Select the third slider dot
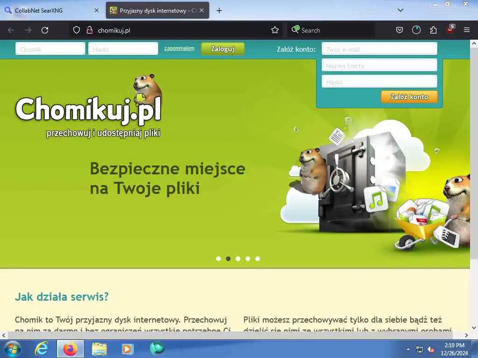The height and width of the screenshot is (358, 478). [238, 259]
